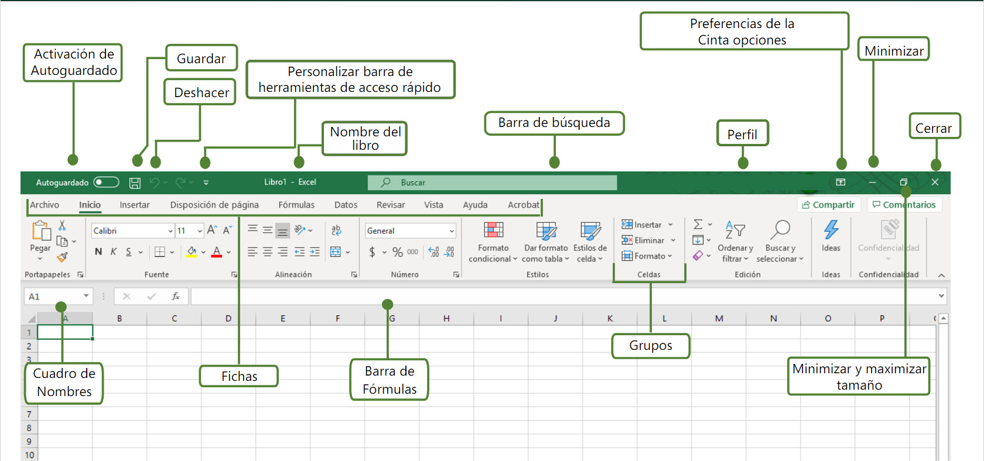
Task: Click the Cut scissors icon
Action: click(62, 225)
